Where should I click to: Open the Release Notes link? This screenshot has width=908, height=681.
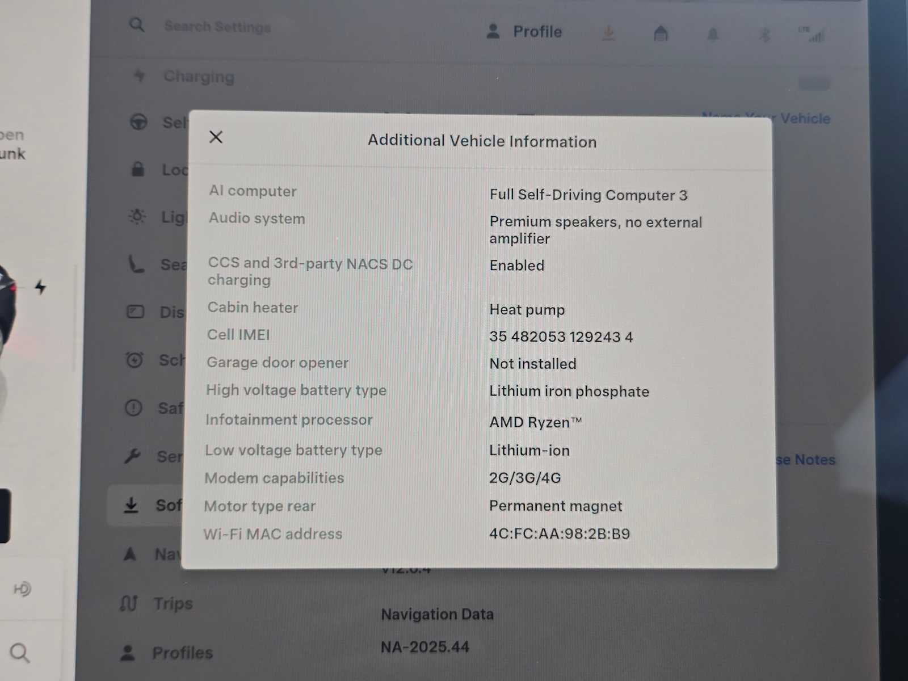(x=806, y=460)
